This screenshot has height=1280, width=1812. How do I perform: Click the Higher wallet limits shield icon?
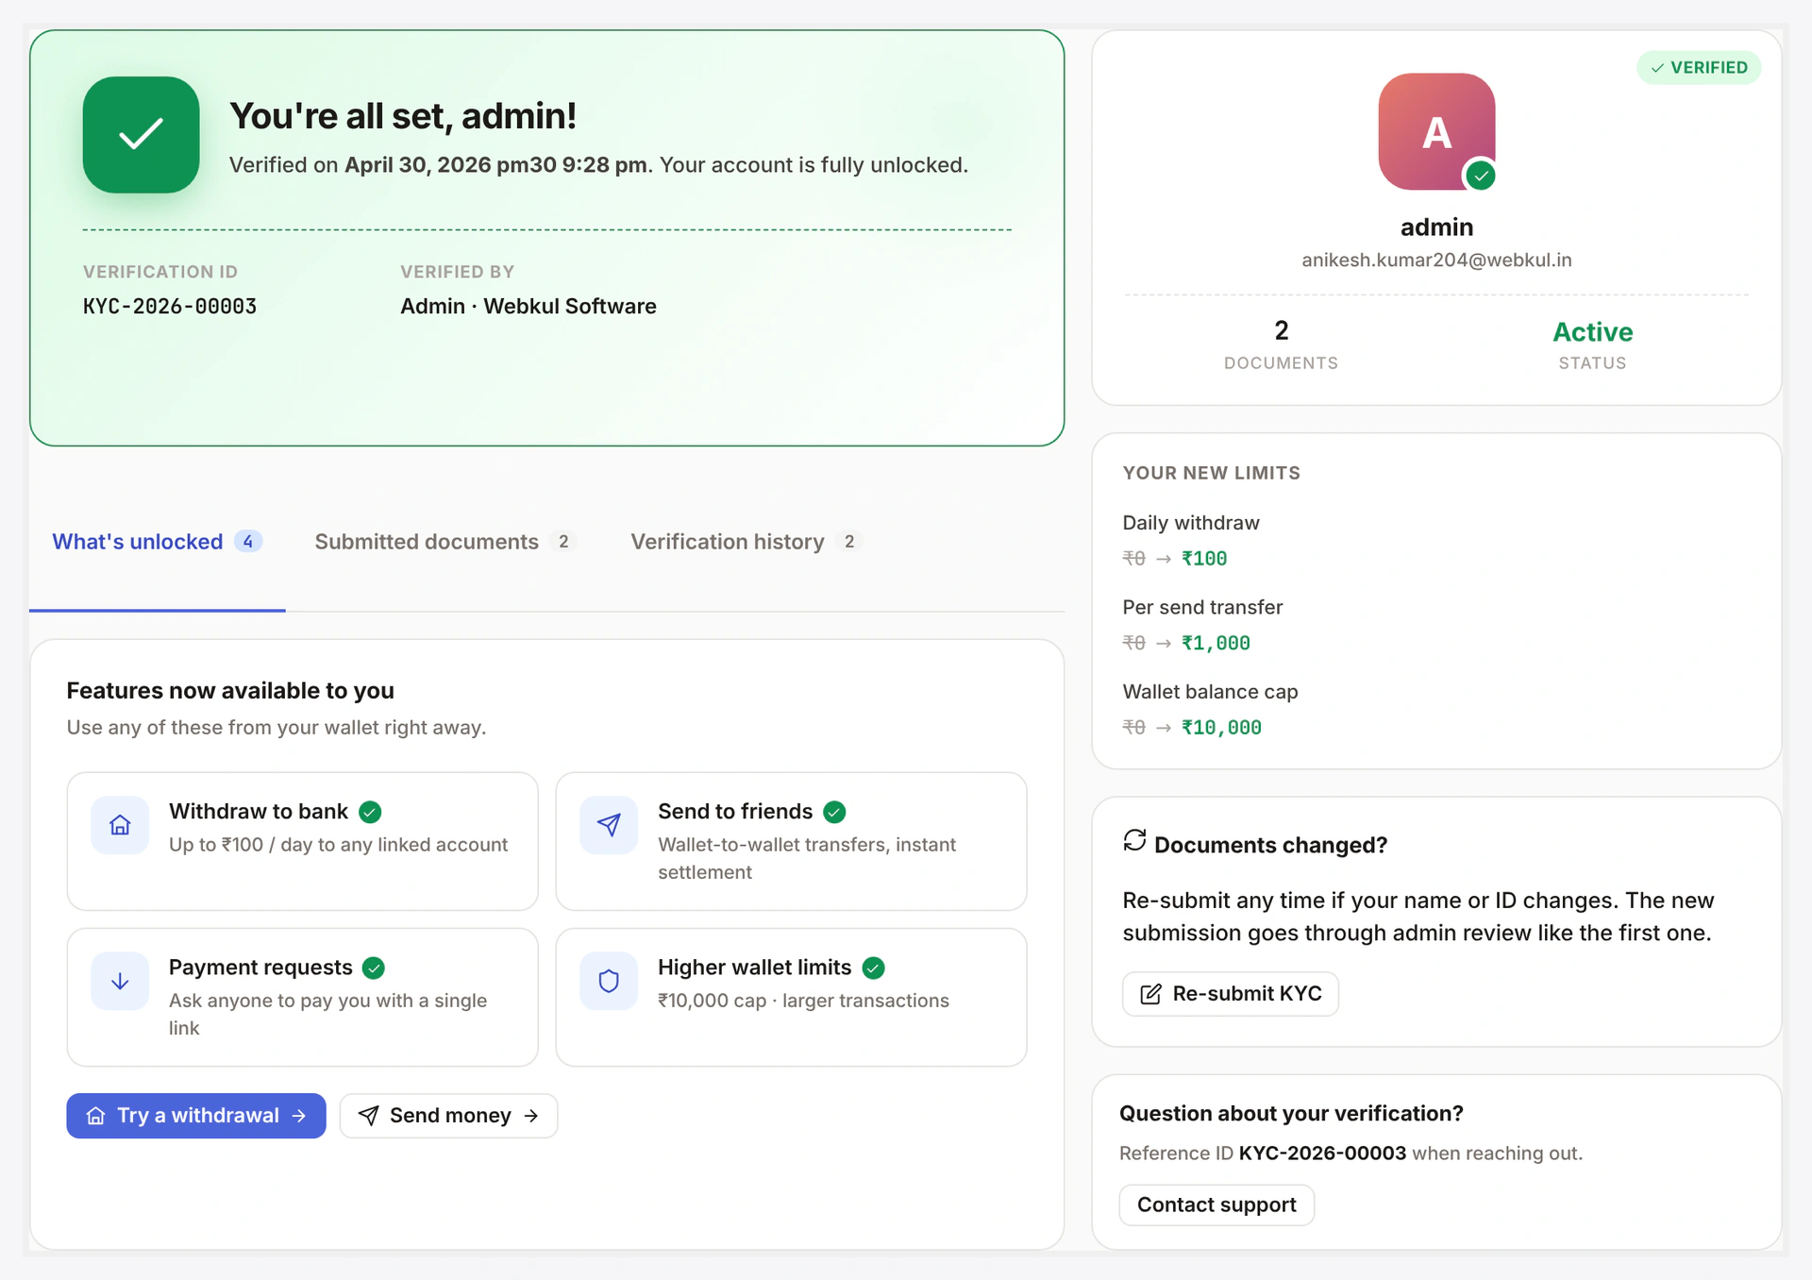pos(609,981)
